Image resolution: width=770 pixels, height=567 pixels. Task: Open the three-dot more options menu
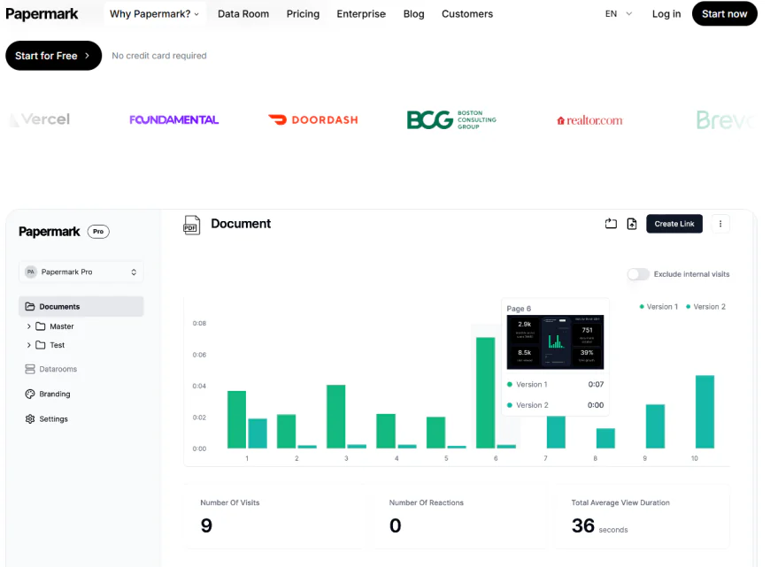tap(720, 224)
